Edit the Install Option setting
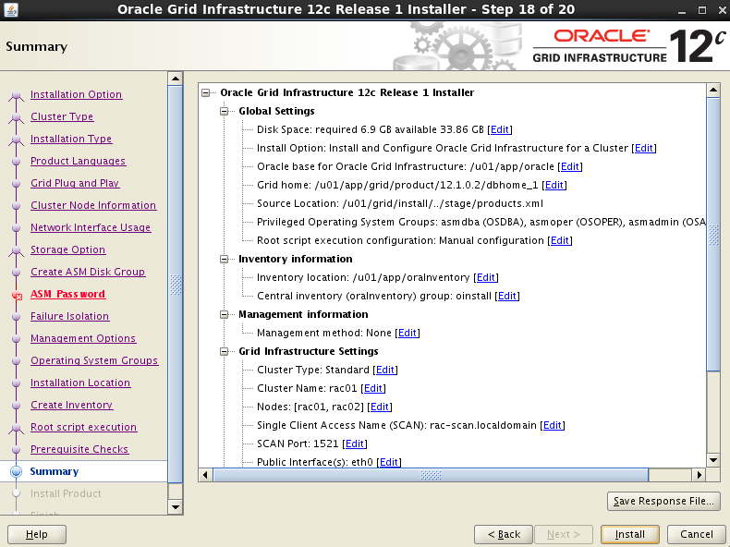The height and width of the screenshot is (547, 730). [644, 148]
